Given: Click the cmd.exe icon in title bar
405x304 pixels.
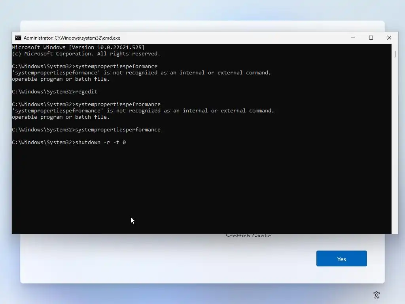Looking at the screenshot, I should 18,38.
